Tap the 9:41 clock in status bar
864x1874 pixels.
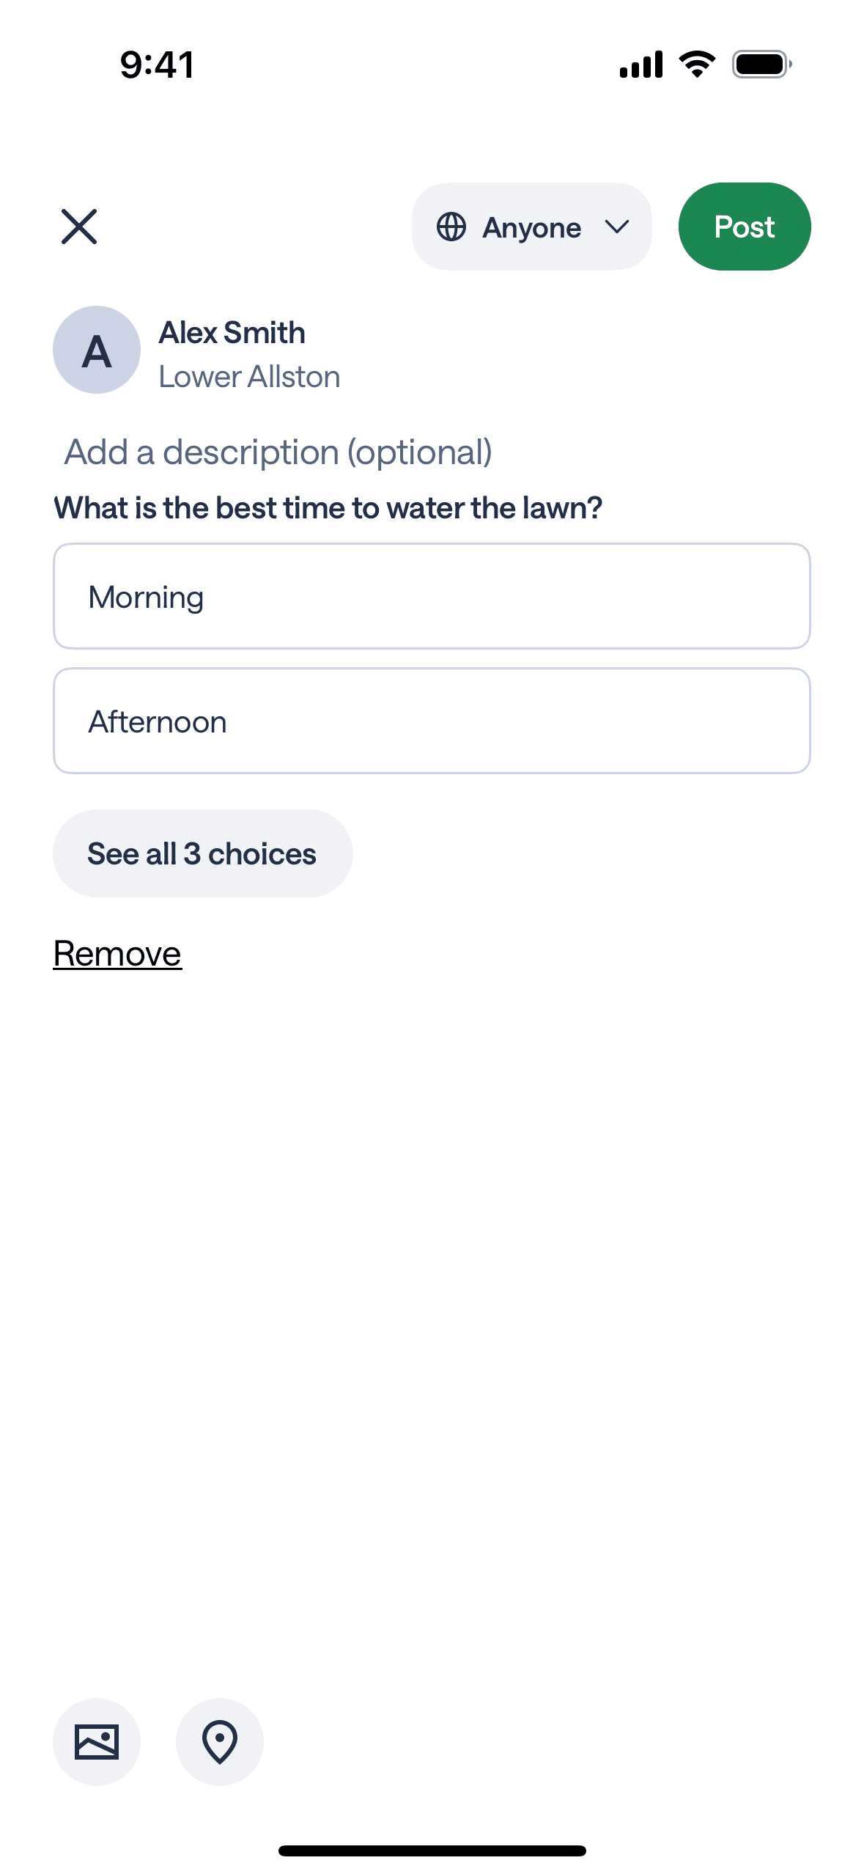click(x=158, y=65)
